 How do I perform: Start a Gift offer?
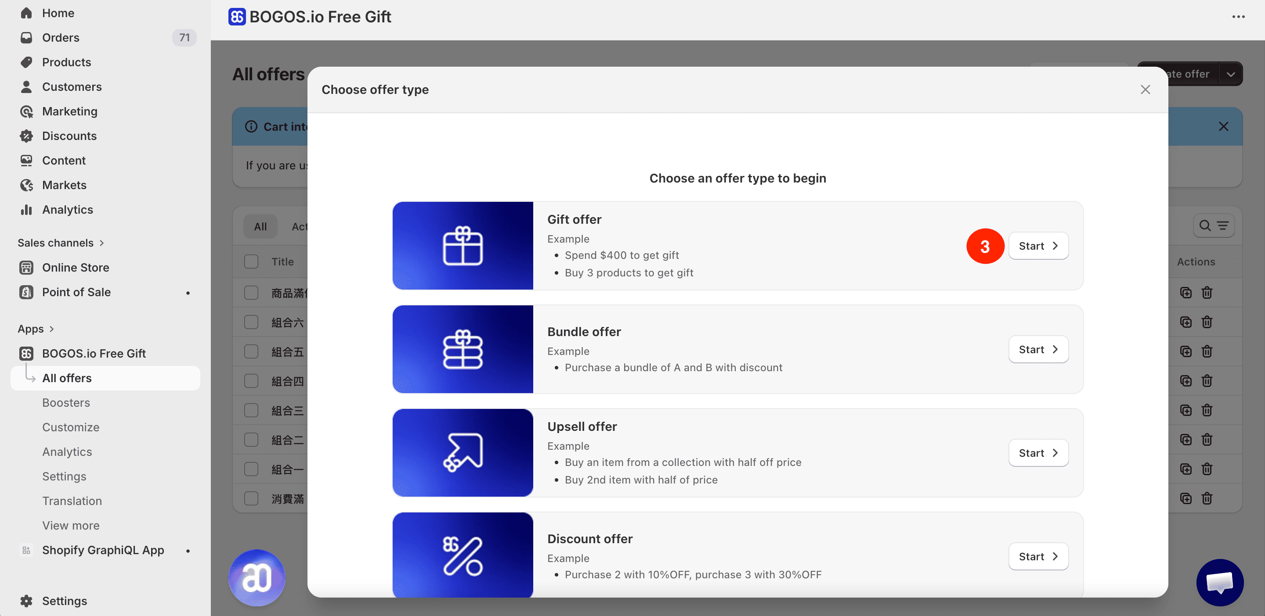pyautogui.click(x=1038, y=246)
